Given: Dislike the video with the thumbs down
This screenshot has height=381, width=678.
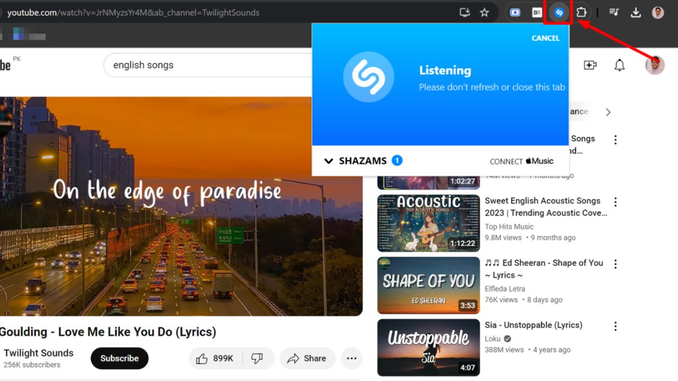Looking at the screenshot, I should pos(258,358).
